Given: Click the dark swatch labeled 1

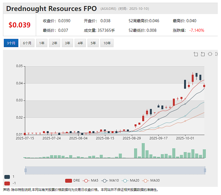Looking at the screenshot, I should pos(7,177).
